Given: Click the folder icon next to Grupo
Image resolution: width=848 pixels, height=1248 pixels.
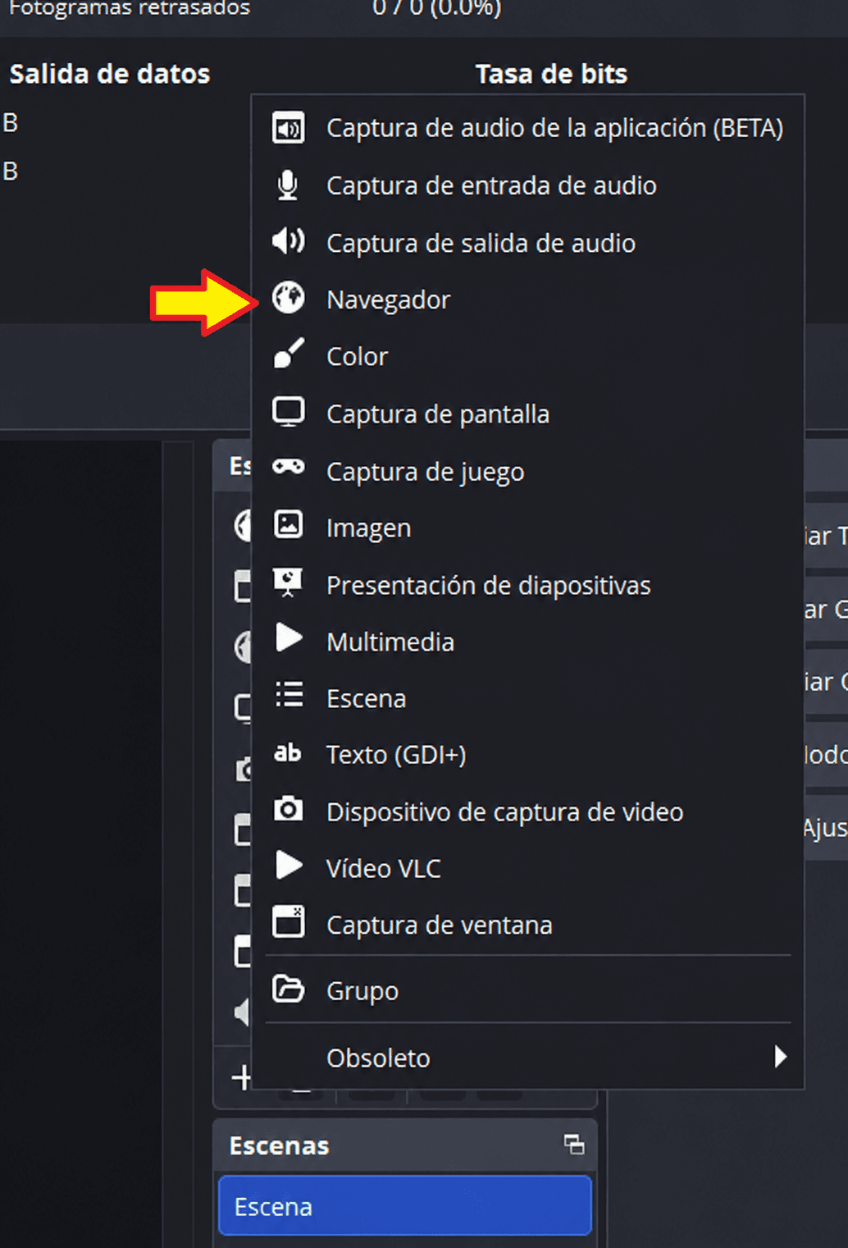Looking at the screenshot, I should click(288, 989).
